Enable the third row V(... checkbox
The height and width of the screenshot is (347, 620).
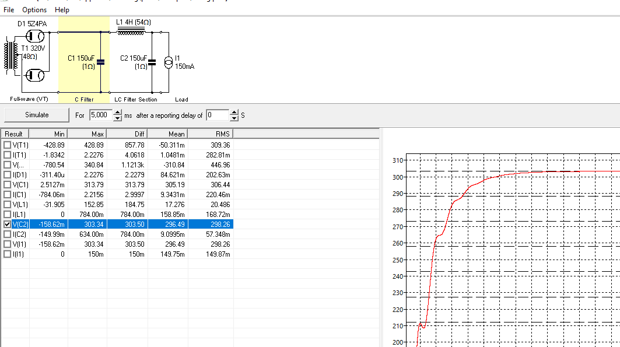click(x=7, y=165)
